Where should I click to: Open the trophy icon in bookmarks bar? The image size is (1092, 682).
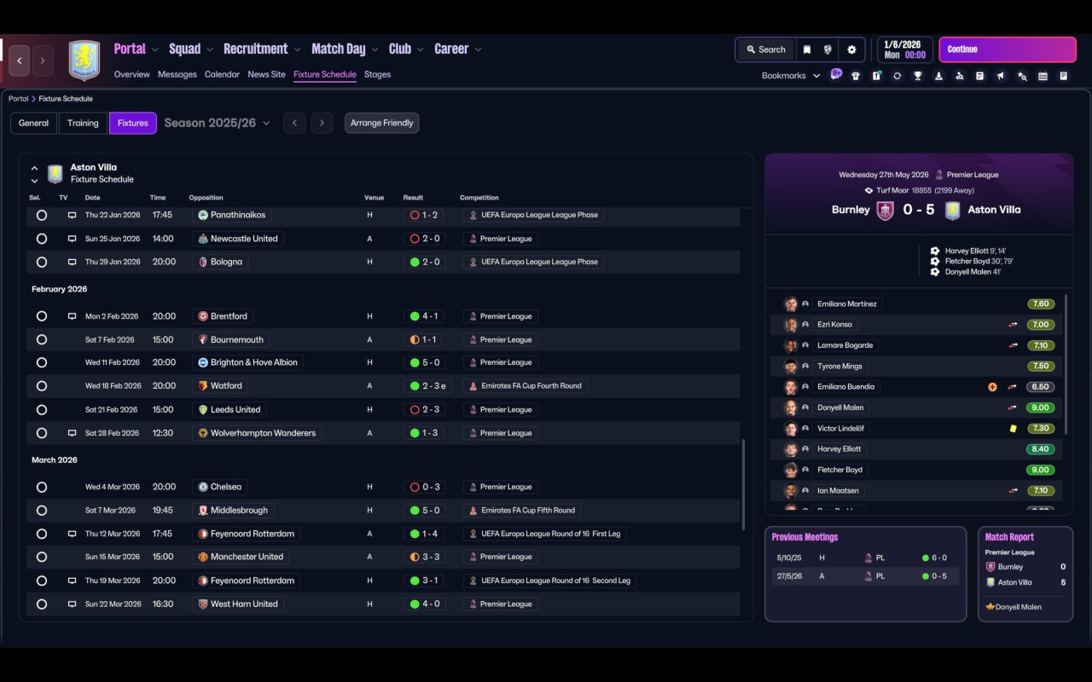pyautogui.click(x=918, y=76)
